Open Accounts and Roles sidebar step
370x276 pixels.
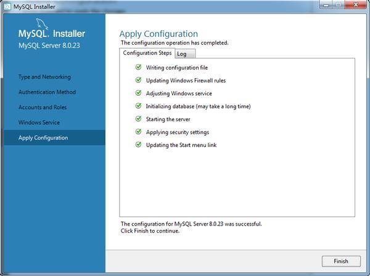[x=43, y=108]
